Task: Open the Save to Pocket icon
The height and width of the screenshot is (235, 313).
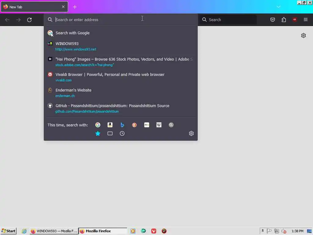Action: pos(273,20)
